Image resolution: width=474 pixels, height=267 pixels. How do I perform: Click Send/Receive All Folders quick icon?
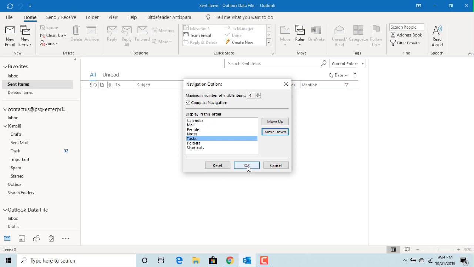10,6
